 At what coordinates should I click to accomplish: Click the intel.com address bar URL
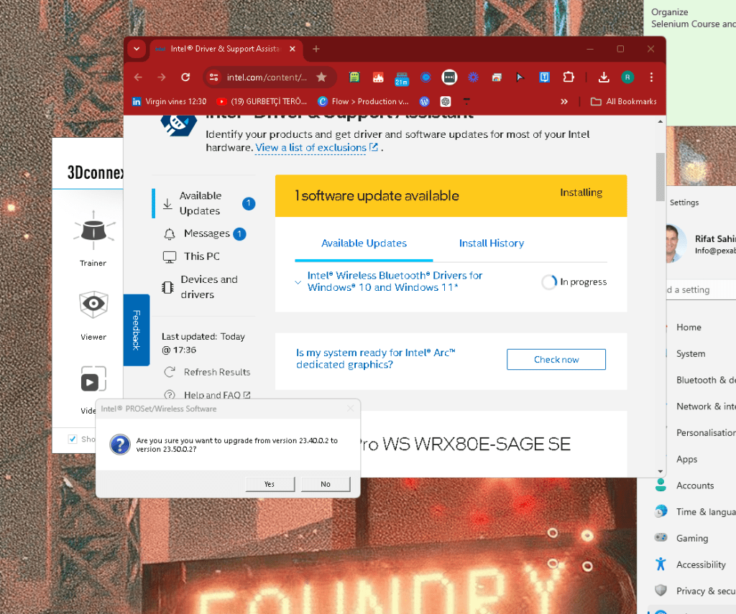pos(267,78)
